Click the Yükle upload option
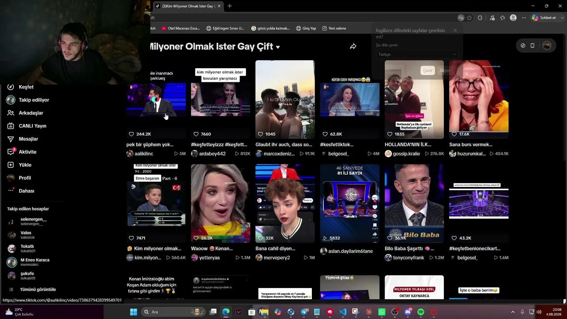 (19, 165)
